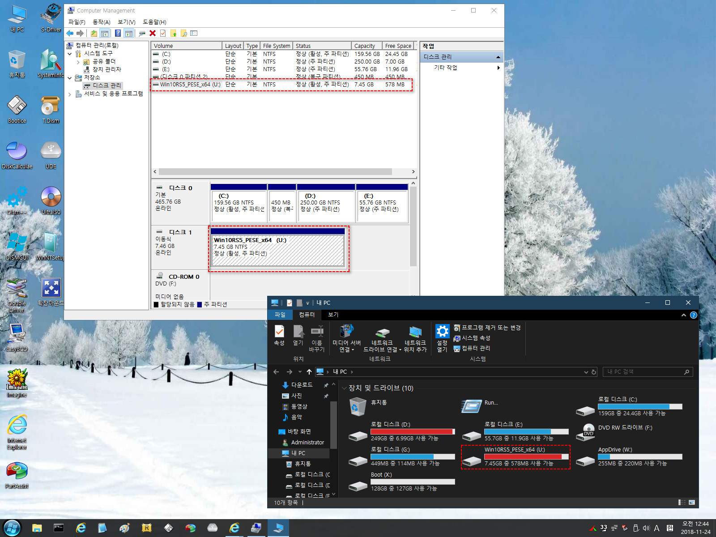Screen dimensions: 716x537
Task: Click the Capacity column header
Action: point(367,46)
